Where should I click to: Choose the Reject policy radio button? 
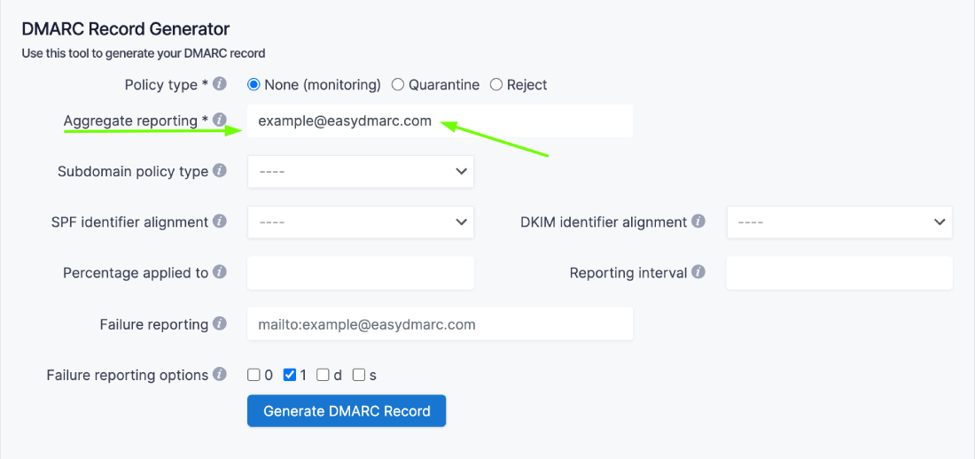tap(496, 85)
